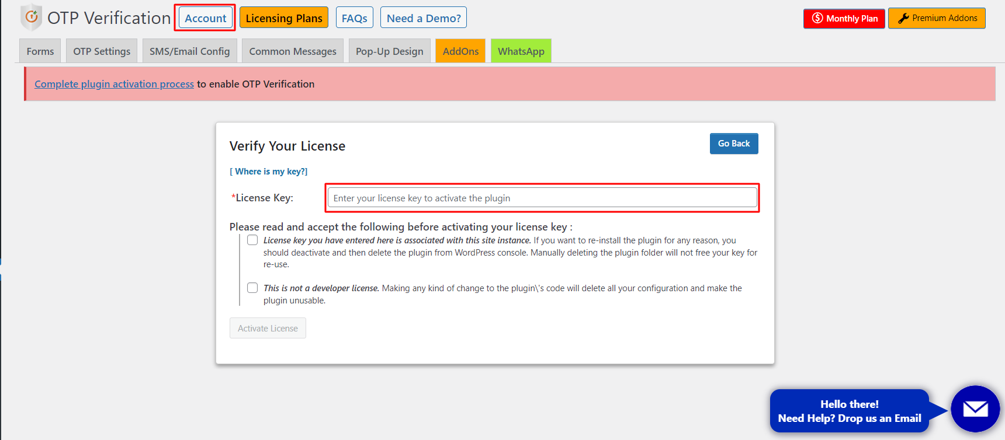Viewport: 1005px width, 440px height.
Task: Click the OTP Verification title text
Action: point(109,18)
